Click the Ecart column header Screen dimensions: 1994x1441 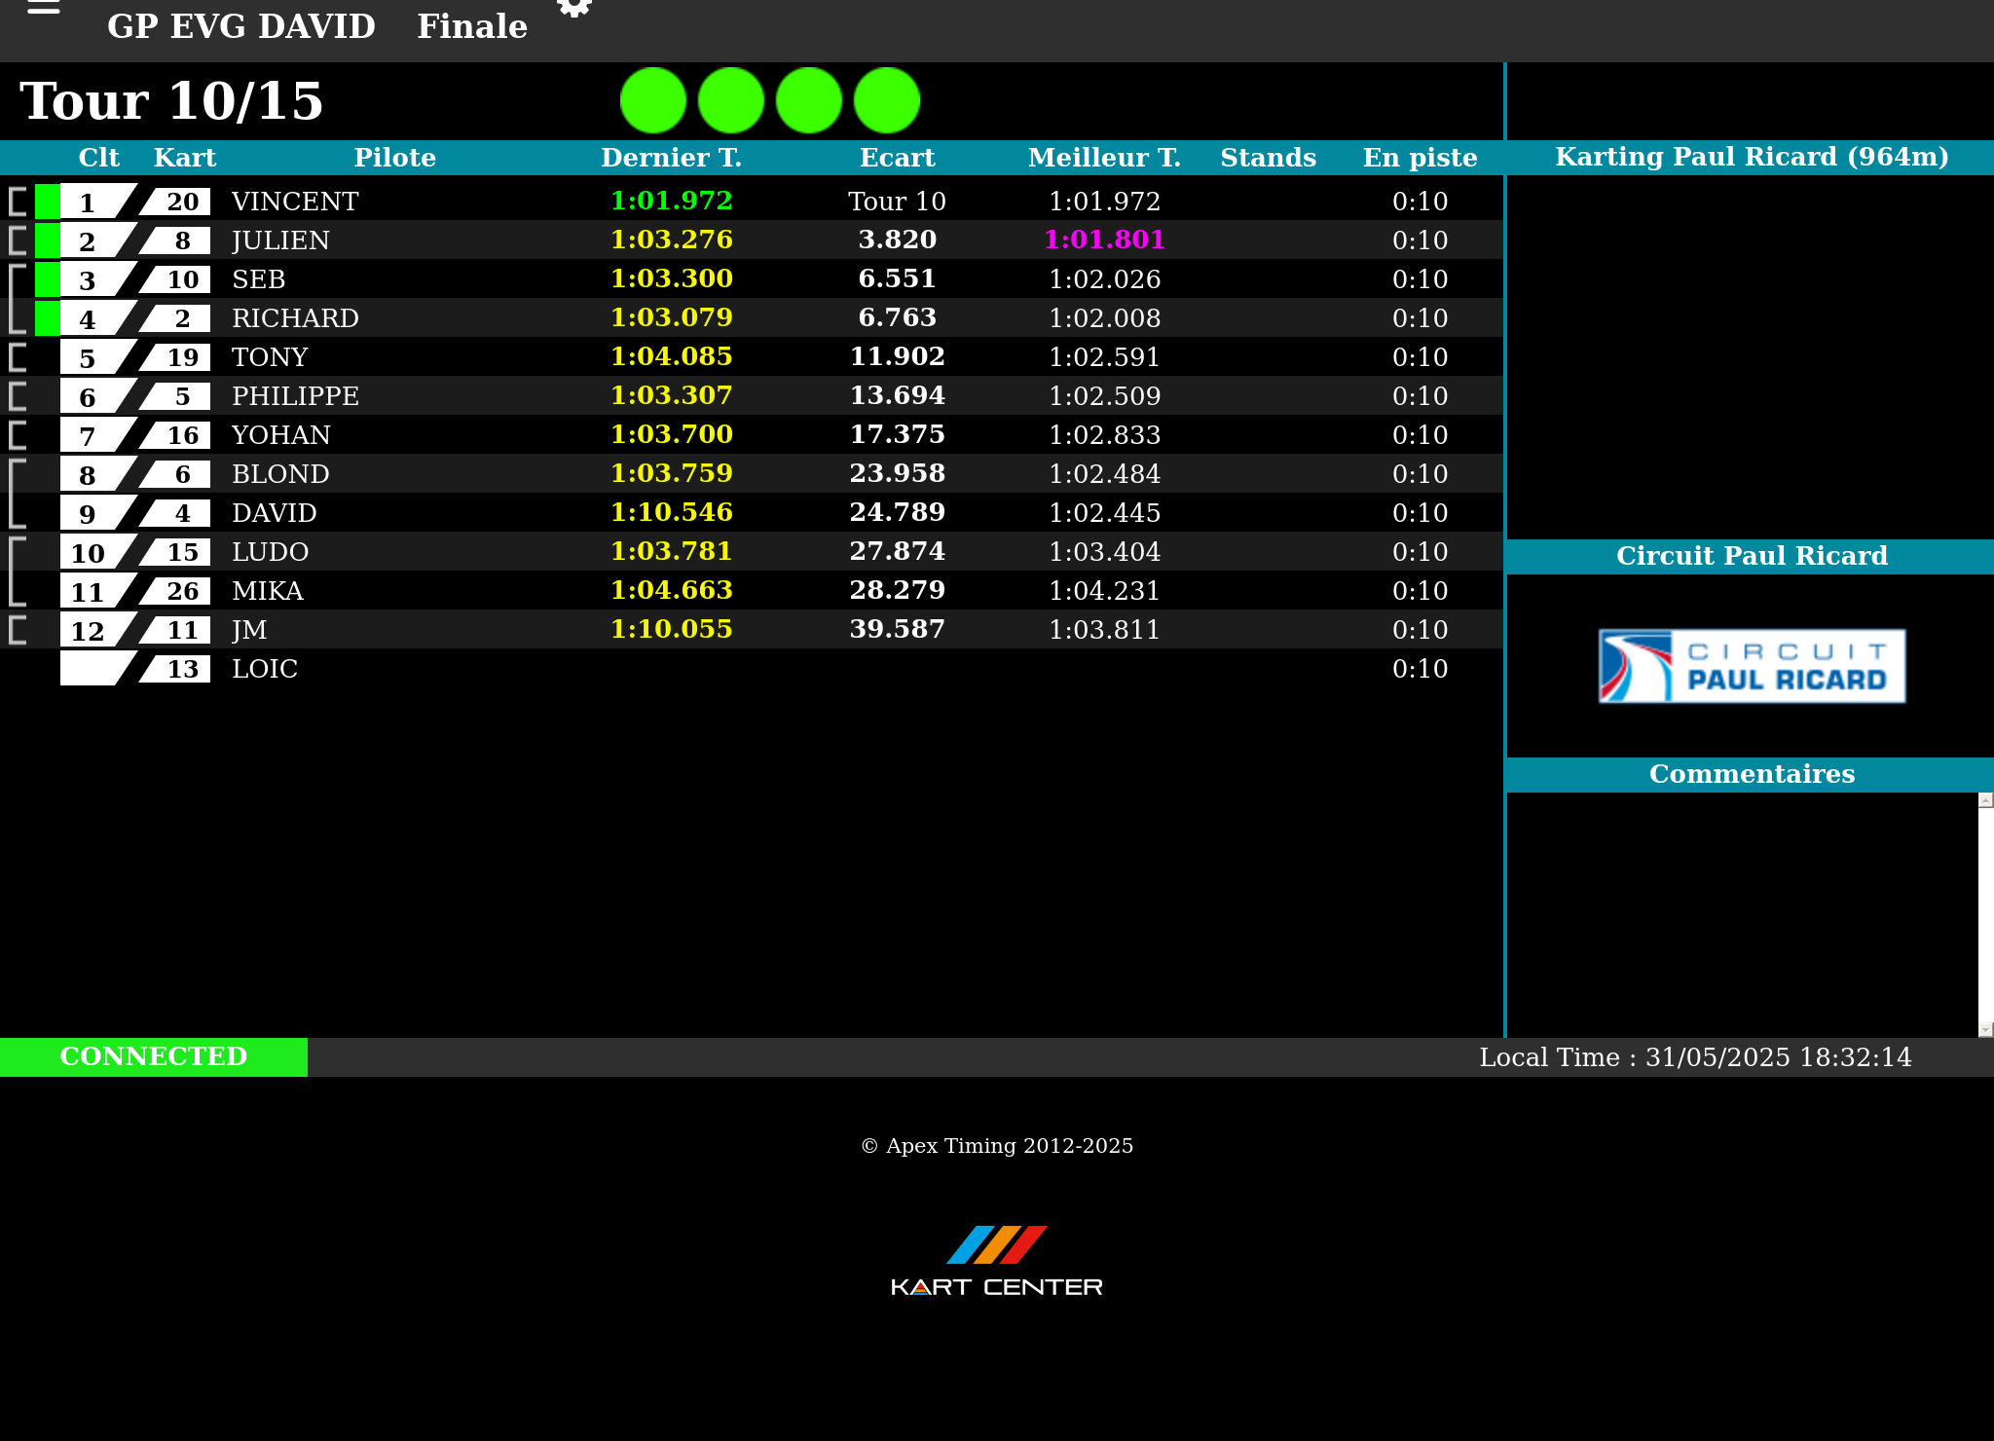897,158
